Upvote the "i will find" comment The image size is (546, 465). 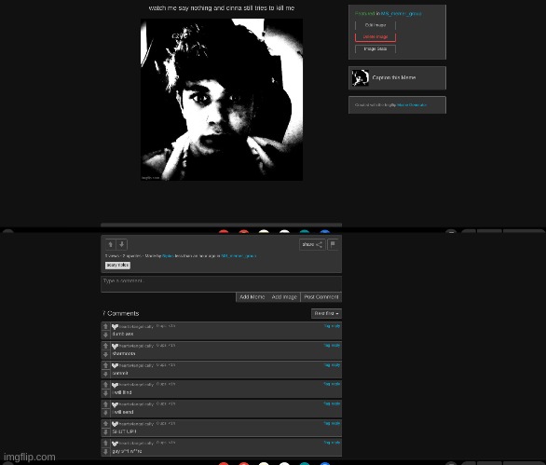106,385
